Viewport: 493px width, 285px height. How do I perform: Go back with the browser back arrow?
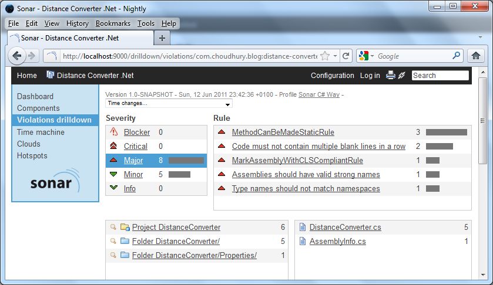16,56
